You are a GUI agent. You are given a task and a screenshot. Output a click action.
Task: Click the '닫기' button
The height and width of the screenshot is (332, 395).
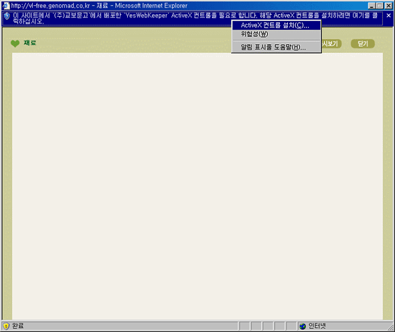click(x=363, y=44)
